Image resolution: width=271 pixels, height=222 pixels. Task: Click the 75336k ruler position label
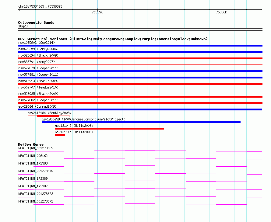pyautogui.click(x=221, y=12)
